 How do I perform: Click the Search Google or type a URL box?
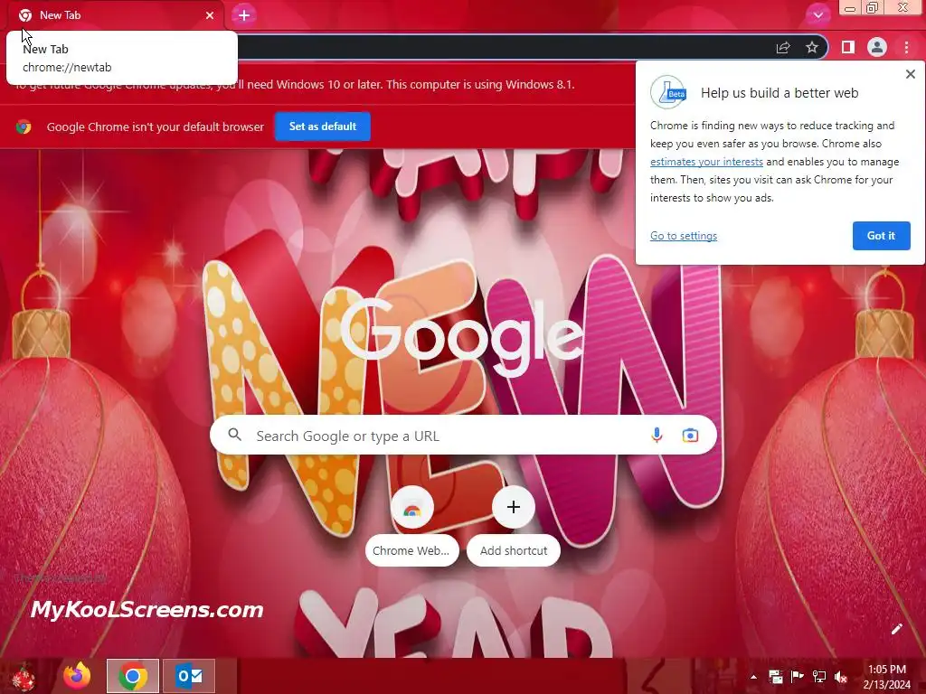(463, 436)
